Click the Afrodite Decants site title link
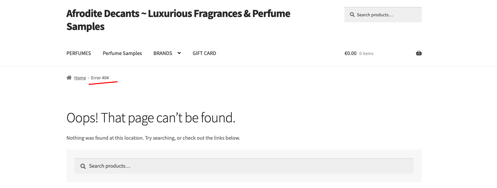This screenshot has width=497, height=188. pos(178,20)
